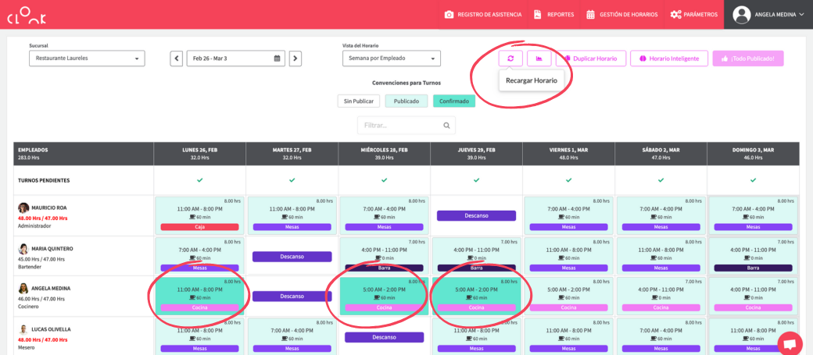
Task: Open the Vista del Horario dropdown
Action: click(391, 59)
